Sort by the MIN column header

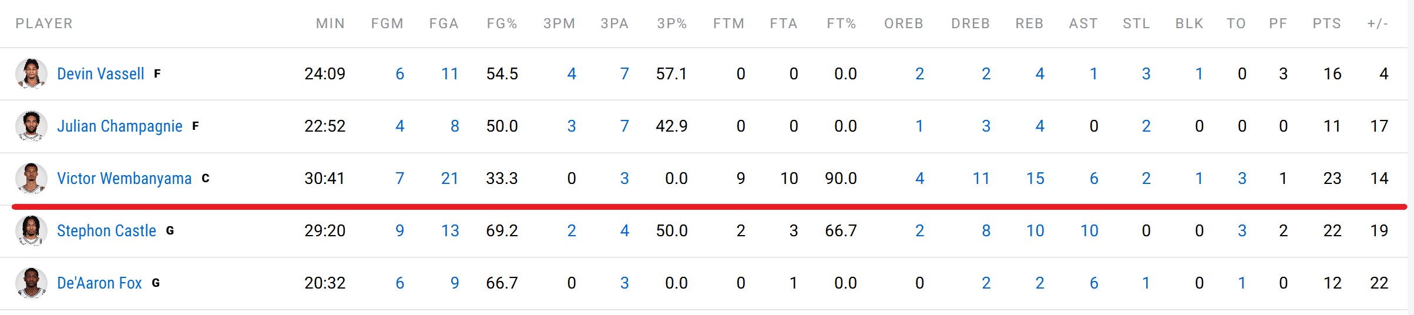(x=330, y=24)
